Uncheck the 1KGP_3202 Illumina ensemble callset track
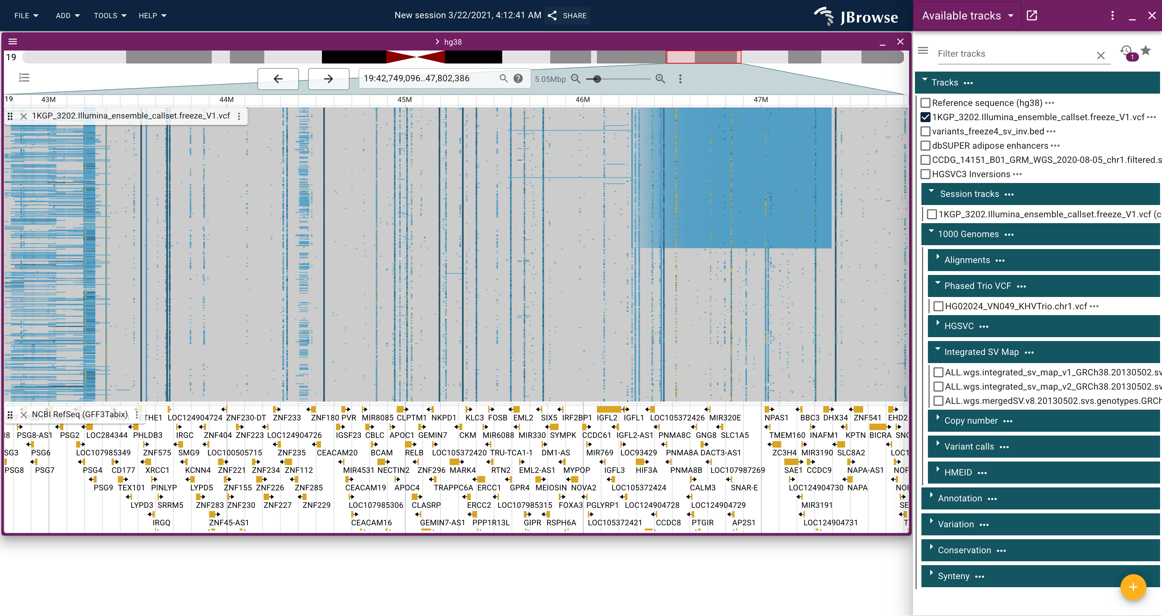Screen dimensions: 1162x616 pyautogui.click(x=925, y=117)
